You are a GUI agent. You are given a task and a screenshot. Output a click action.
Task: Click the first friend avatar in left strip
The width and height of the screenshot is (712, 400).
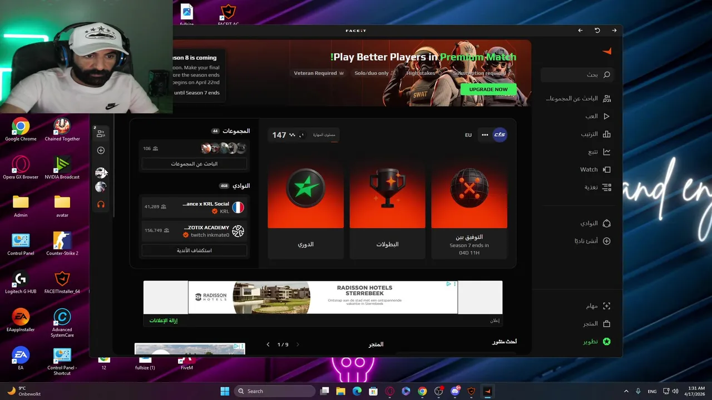[101, 173]
